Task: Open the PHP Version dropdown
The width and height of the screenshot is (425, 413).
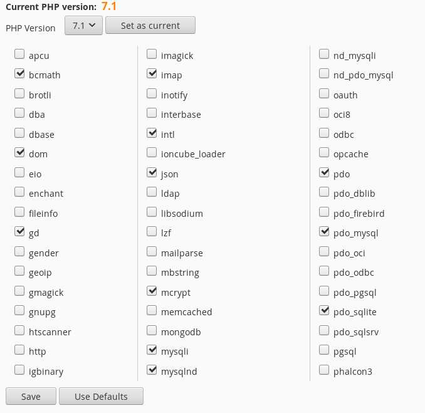Action: click(83, 26)
